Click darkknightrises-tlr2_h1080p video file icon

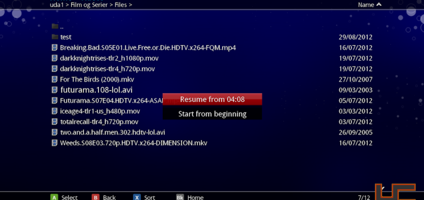pos(54,58)
